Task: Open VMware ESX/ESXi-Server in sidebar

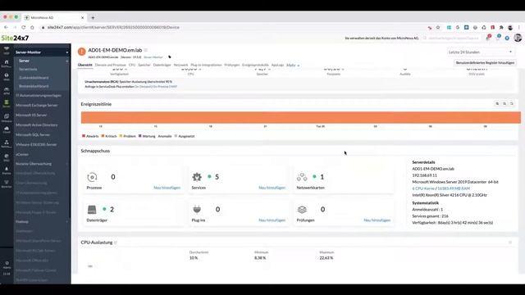Action: pyautogui.click(x=36, y=145)
